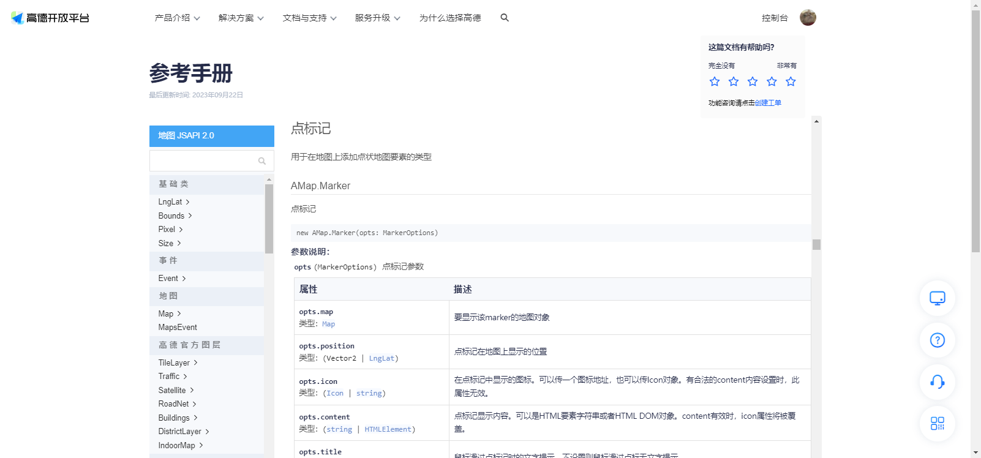The width and height of the screenshot is (981, 458).
Task: Rate document with the fifth star
Action: click(x=791, y=81)
